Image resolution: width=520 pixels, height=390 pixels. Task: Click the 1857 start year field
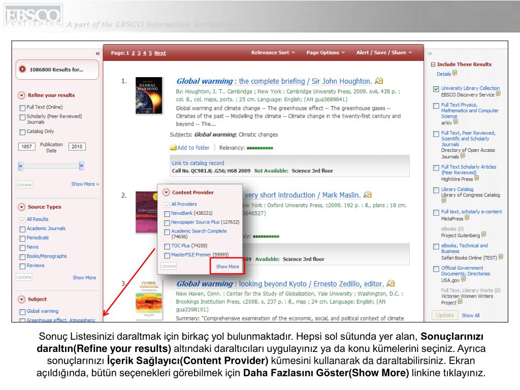[x=26, y=147]
